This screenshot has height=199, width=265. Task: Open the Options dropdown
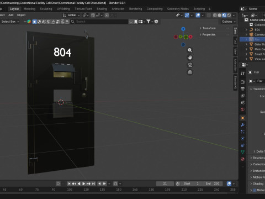(x=229, y=22)
